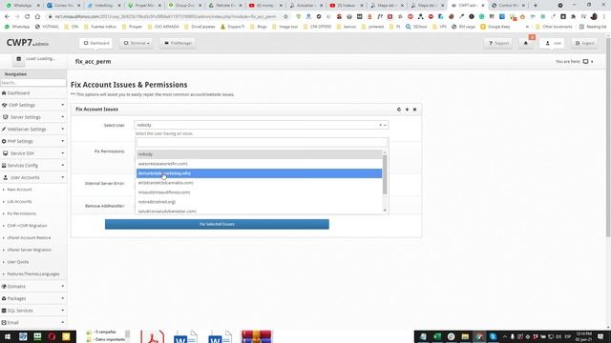The height and width of the screenshot is (343, 611).
Task: Log out with the Logout button
Action: [584, 43]
